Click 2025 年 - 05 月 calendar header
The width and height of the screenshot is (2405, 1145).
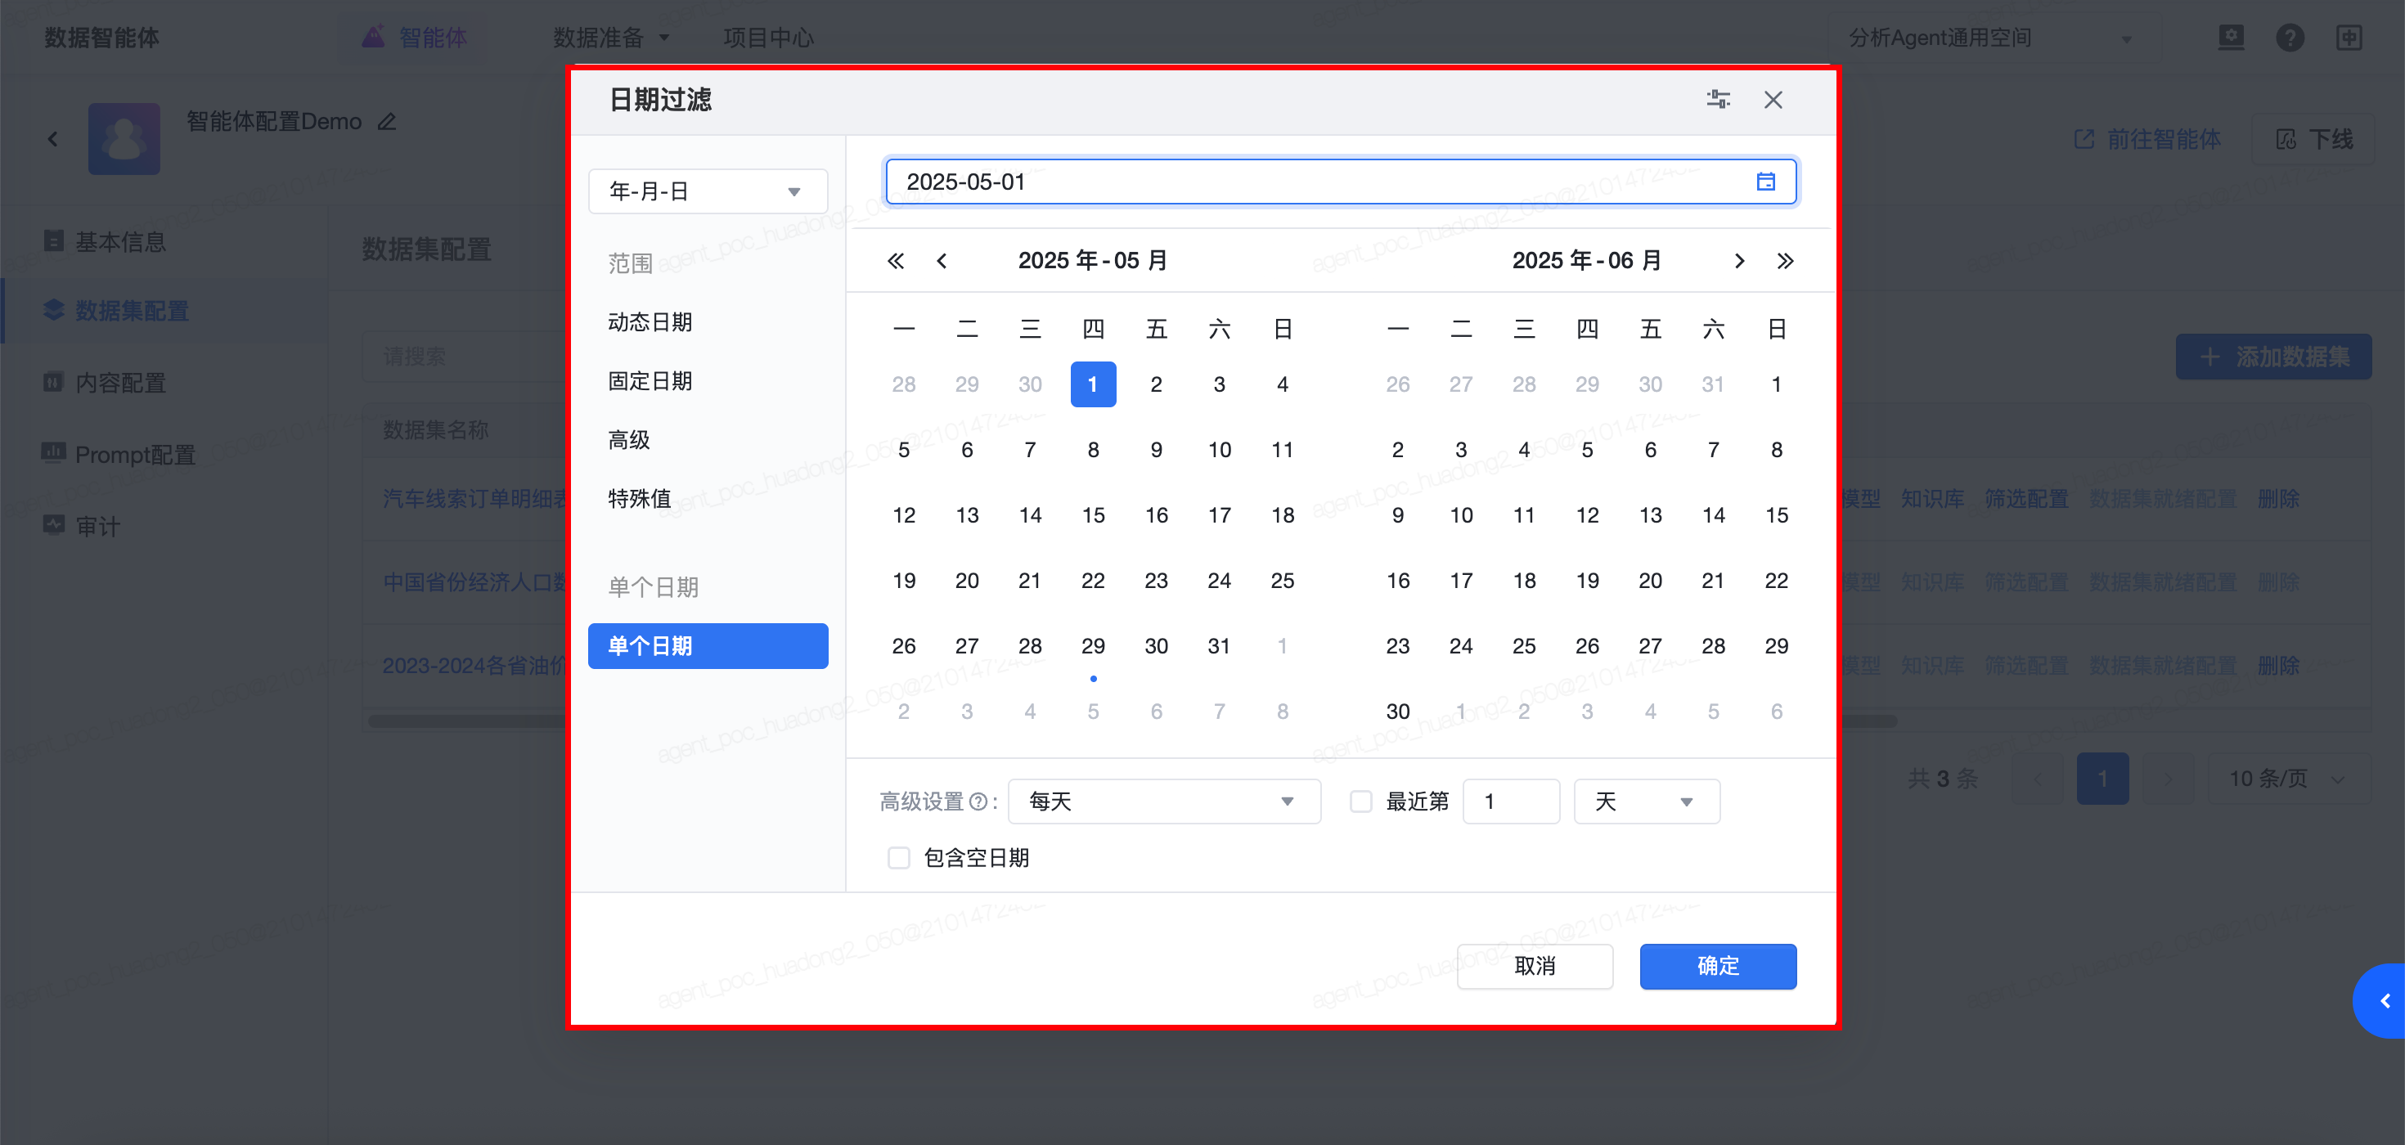[x=1092, y=261]
